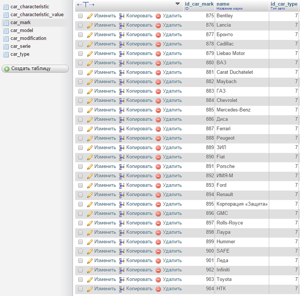Click pencil edit icon in Fiat row
Image resolution: width=300 pixels, height=296 pixels.
pyautogui.click(x=90, y=157)
